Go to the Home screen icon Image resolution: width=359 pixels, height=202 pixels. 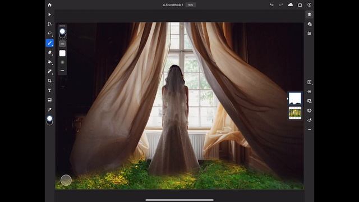pyautogui.click(x=50, y=5)
